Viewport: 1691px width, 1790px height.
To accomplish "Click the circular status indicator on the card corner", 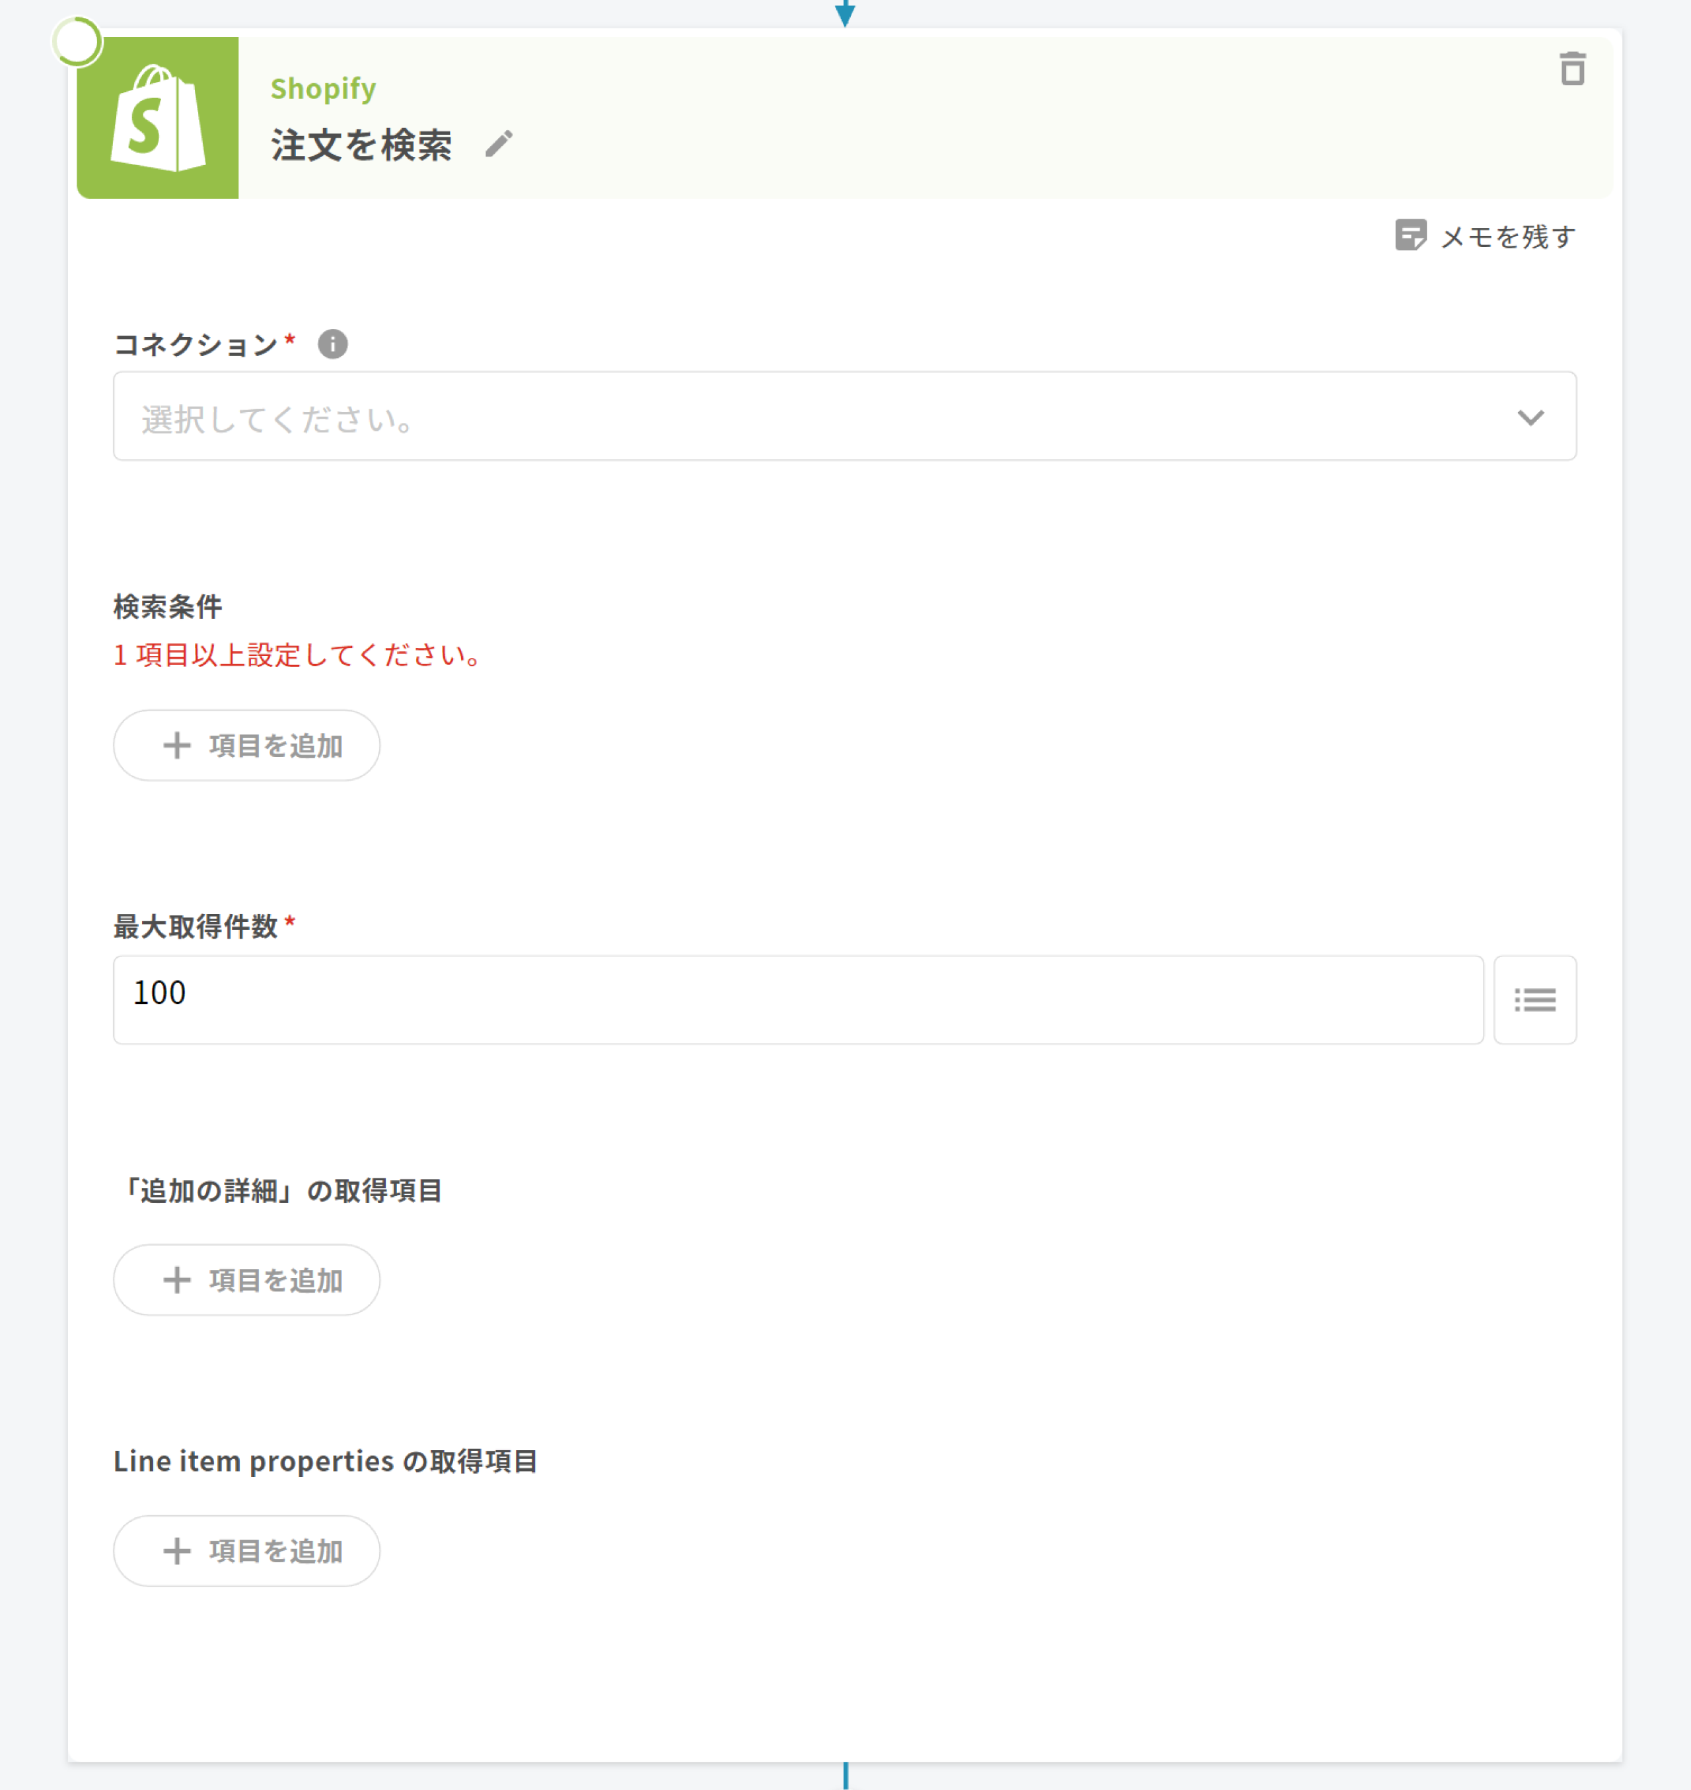I will coord(77,42).
